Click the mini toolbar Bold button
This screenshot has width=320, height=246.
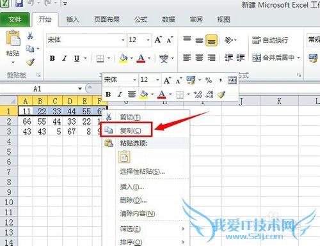coord(108,94)
